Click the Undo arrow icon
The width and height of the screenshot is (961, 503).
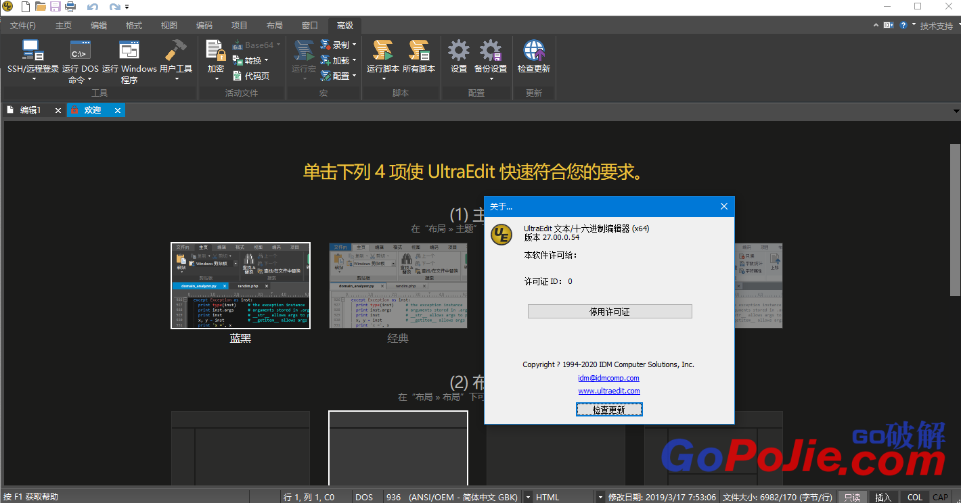[93, 7]
